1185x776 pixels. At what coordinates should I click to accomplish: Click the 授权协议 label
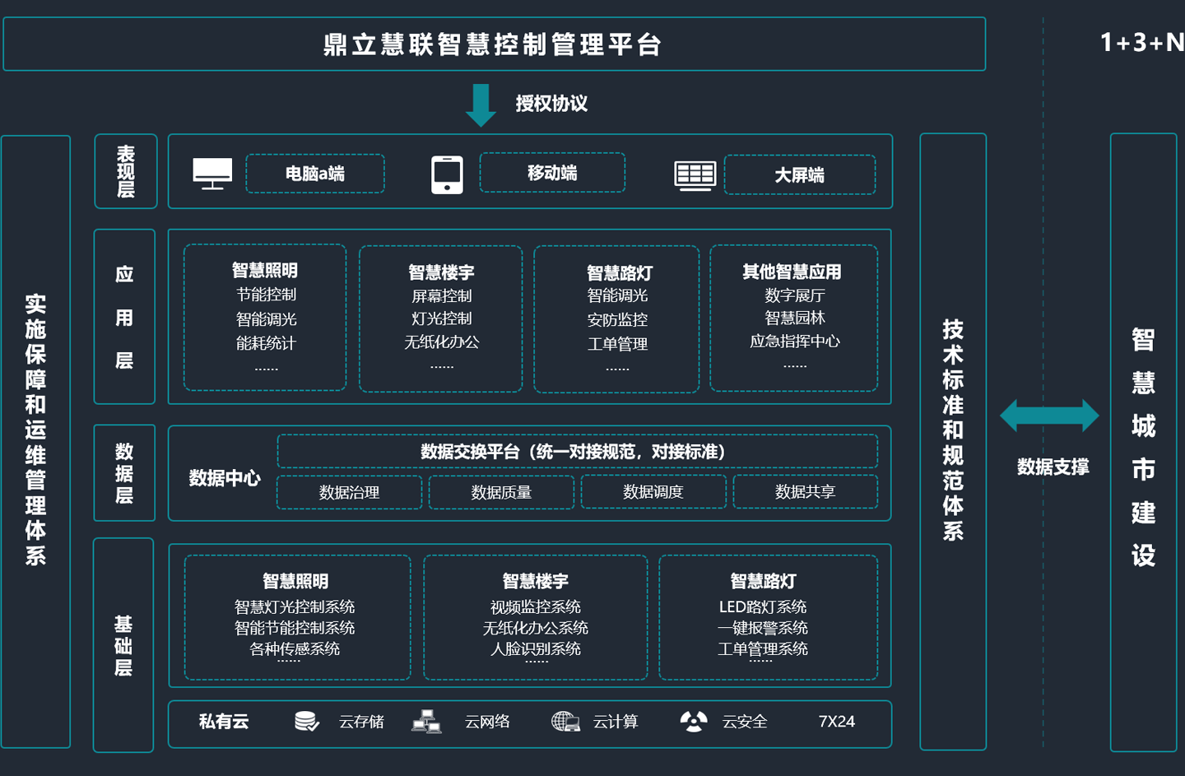tap(551, 104)
